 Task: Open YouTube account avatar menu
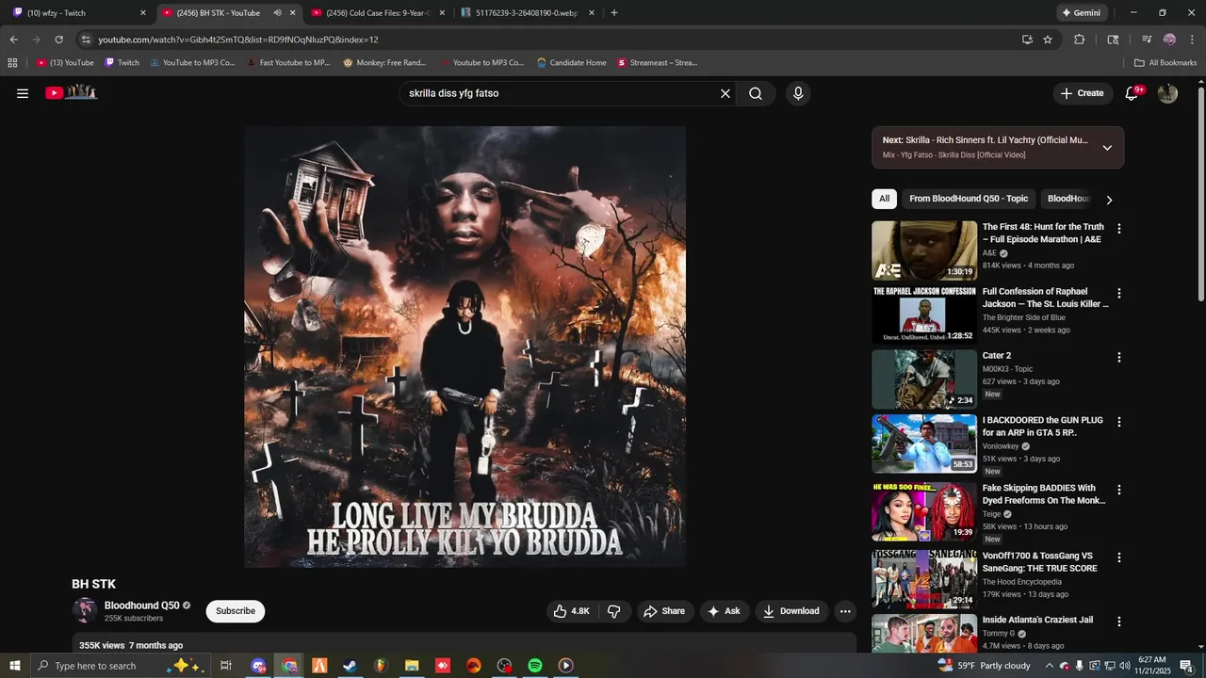[1167, 93]
